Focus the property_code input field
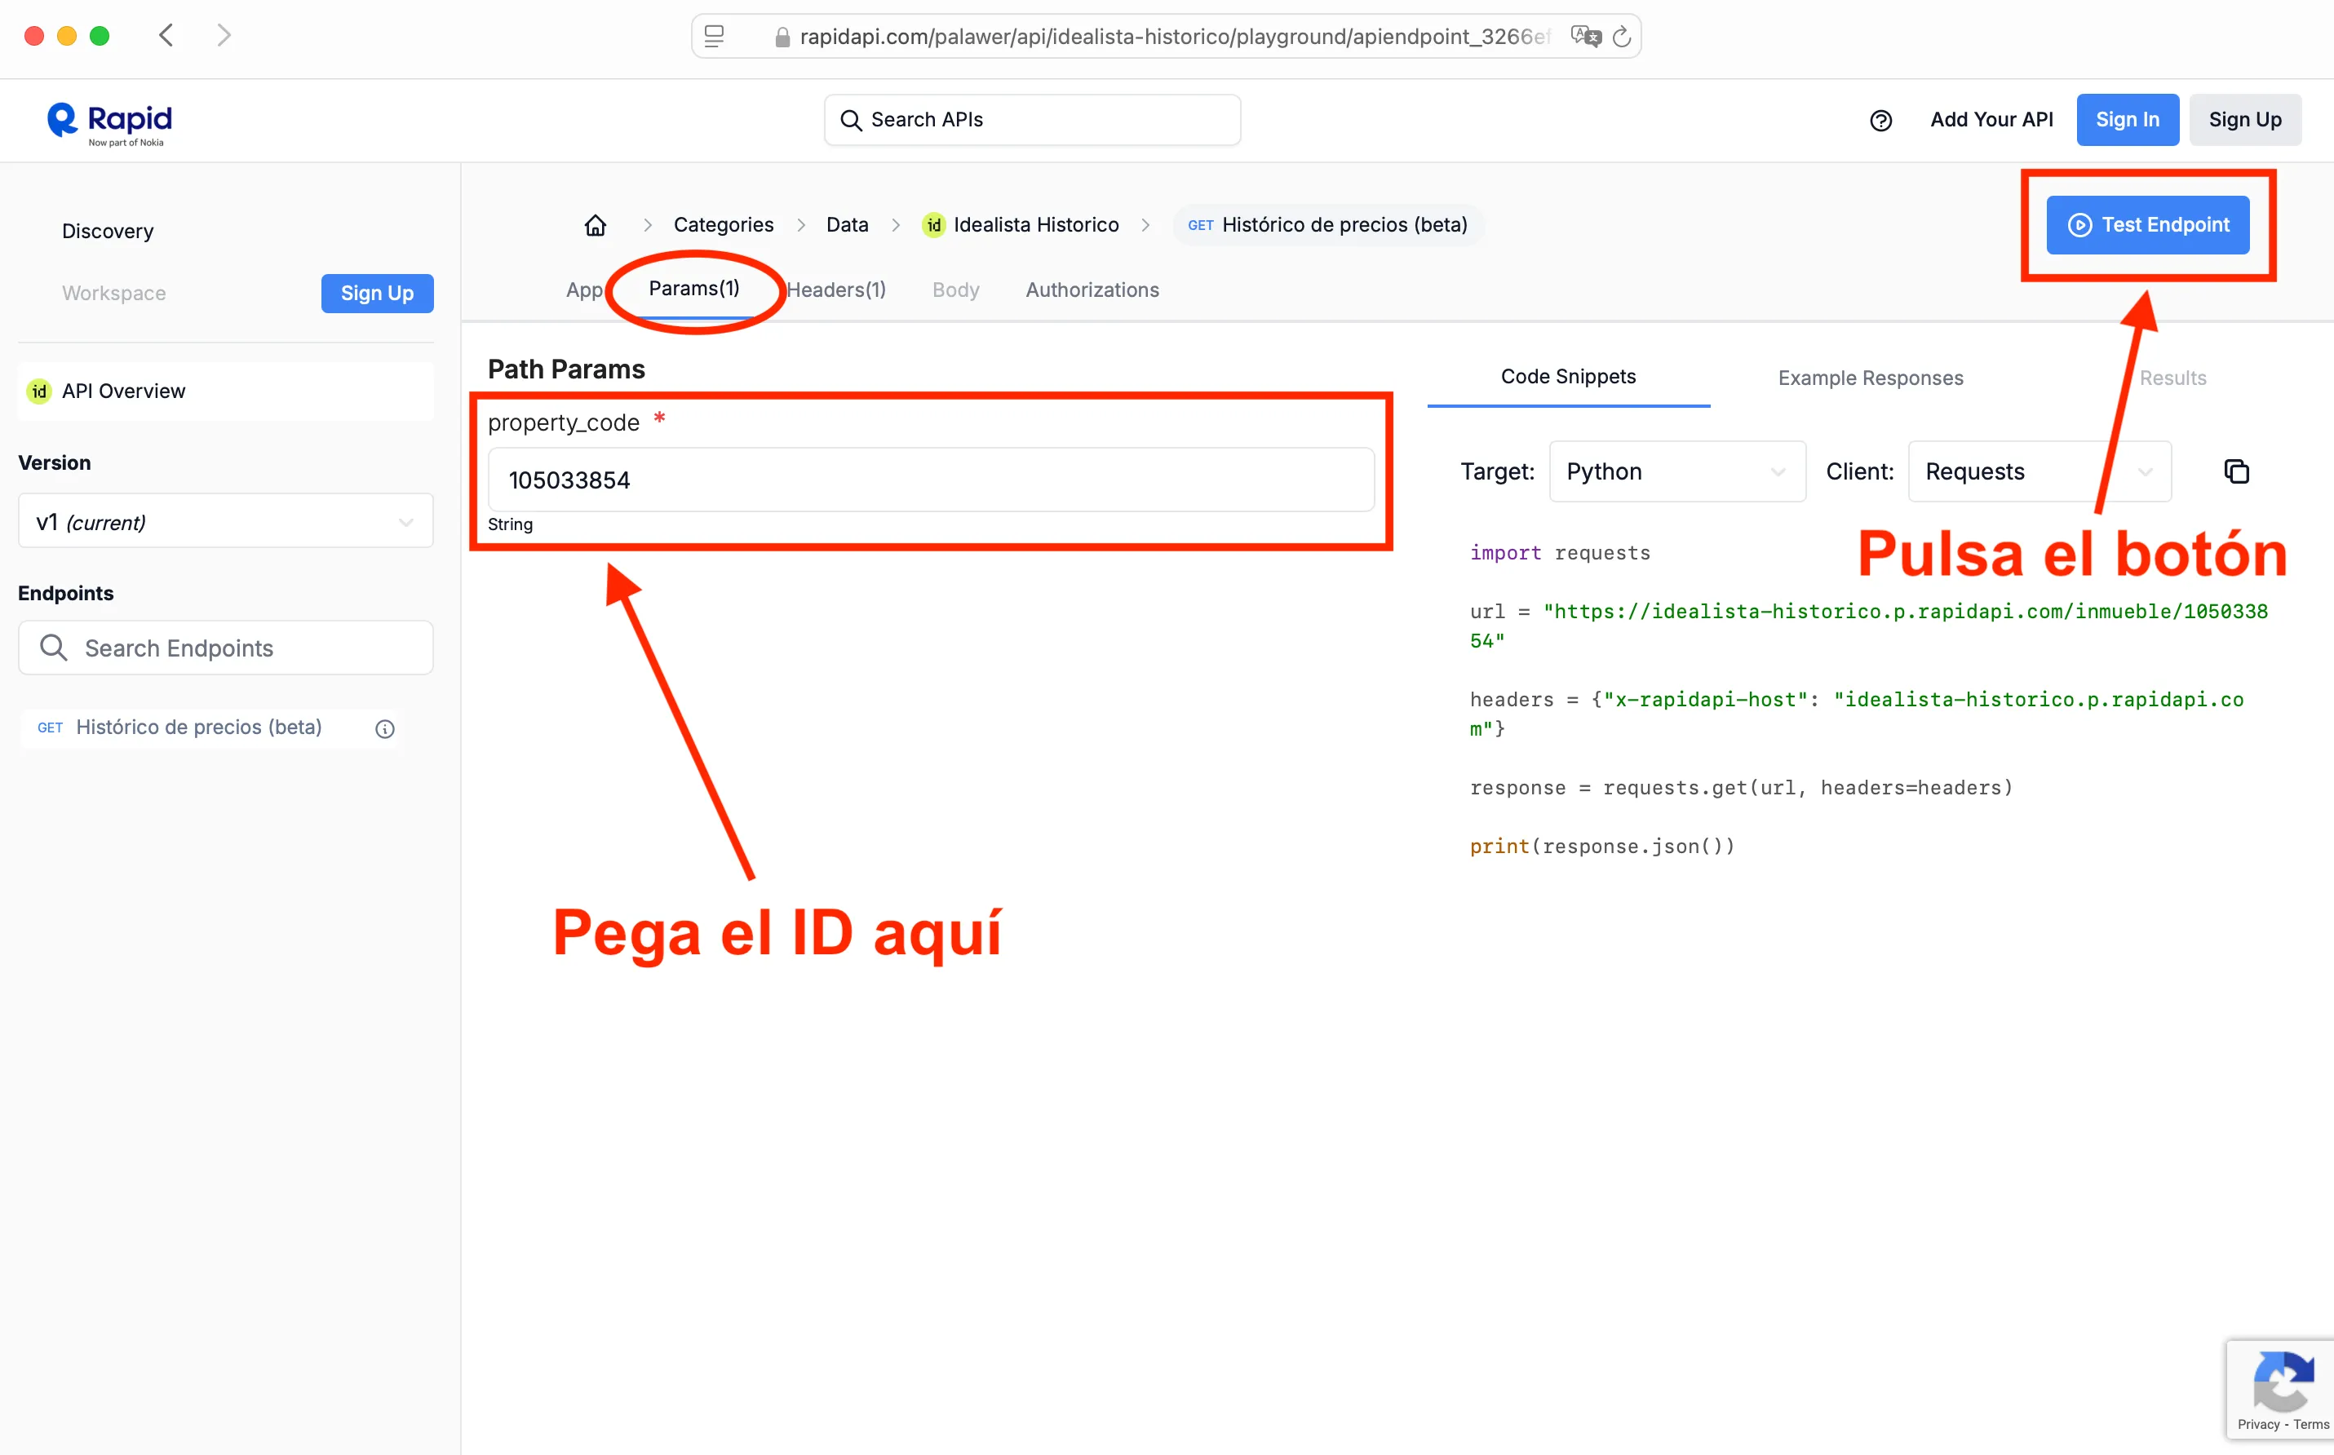This screenshot has height=1455, width=2334. [931, 480]
